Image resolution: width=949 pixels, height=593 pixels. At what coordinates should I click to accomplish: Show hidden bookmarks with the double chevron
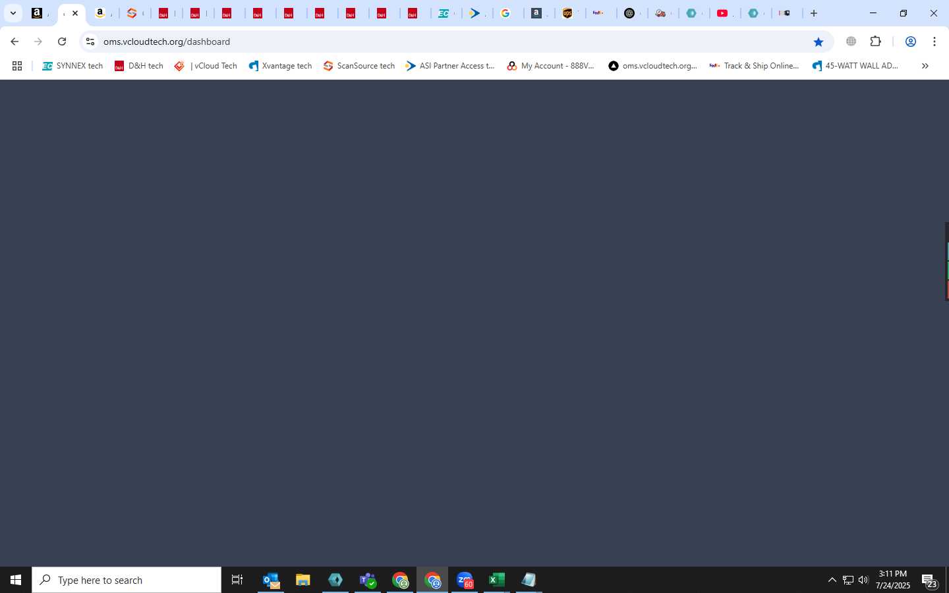coord(925,66)
